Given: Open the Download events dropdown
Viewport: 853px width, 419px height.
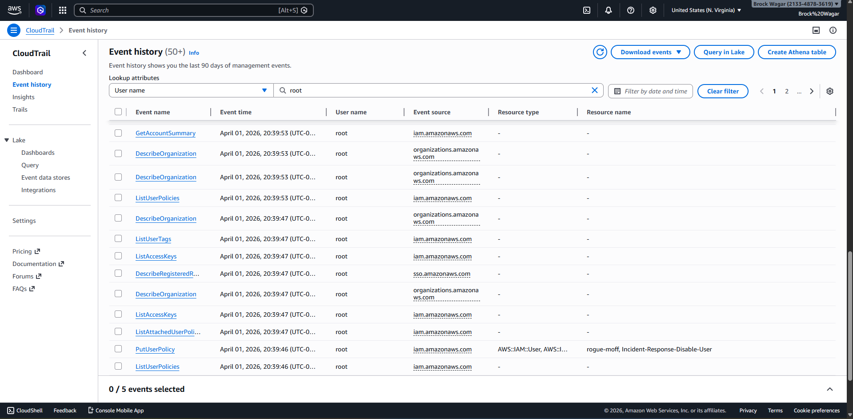Looking at the screenshot, I should [650, 52].
